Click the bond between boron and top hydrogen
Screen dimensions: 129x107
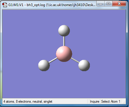point(64,41)
